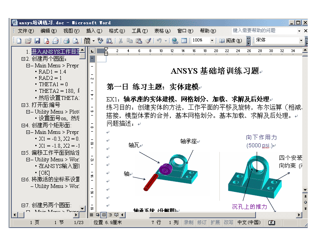The width and height of the screenshot is (314, 235).
Task: Open the 编辑(E) menu
Action: pos(49,31)
